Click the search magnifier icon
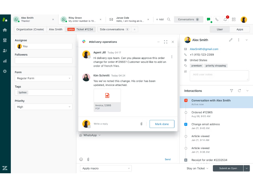 click(169, 19)
